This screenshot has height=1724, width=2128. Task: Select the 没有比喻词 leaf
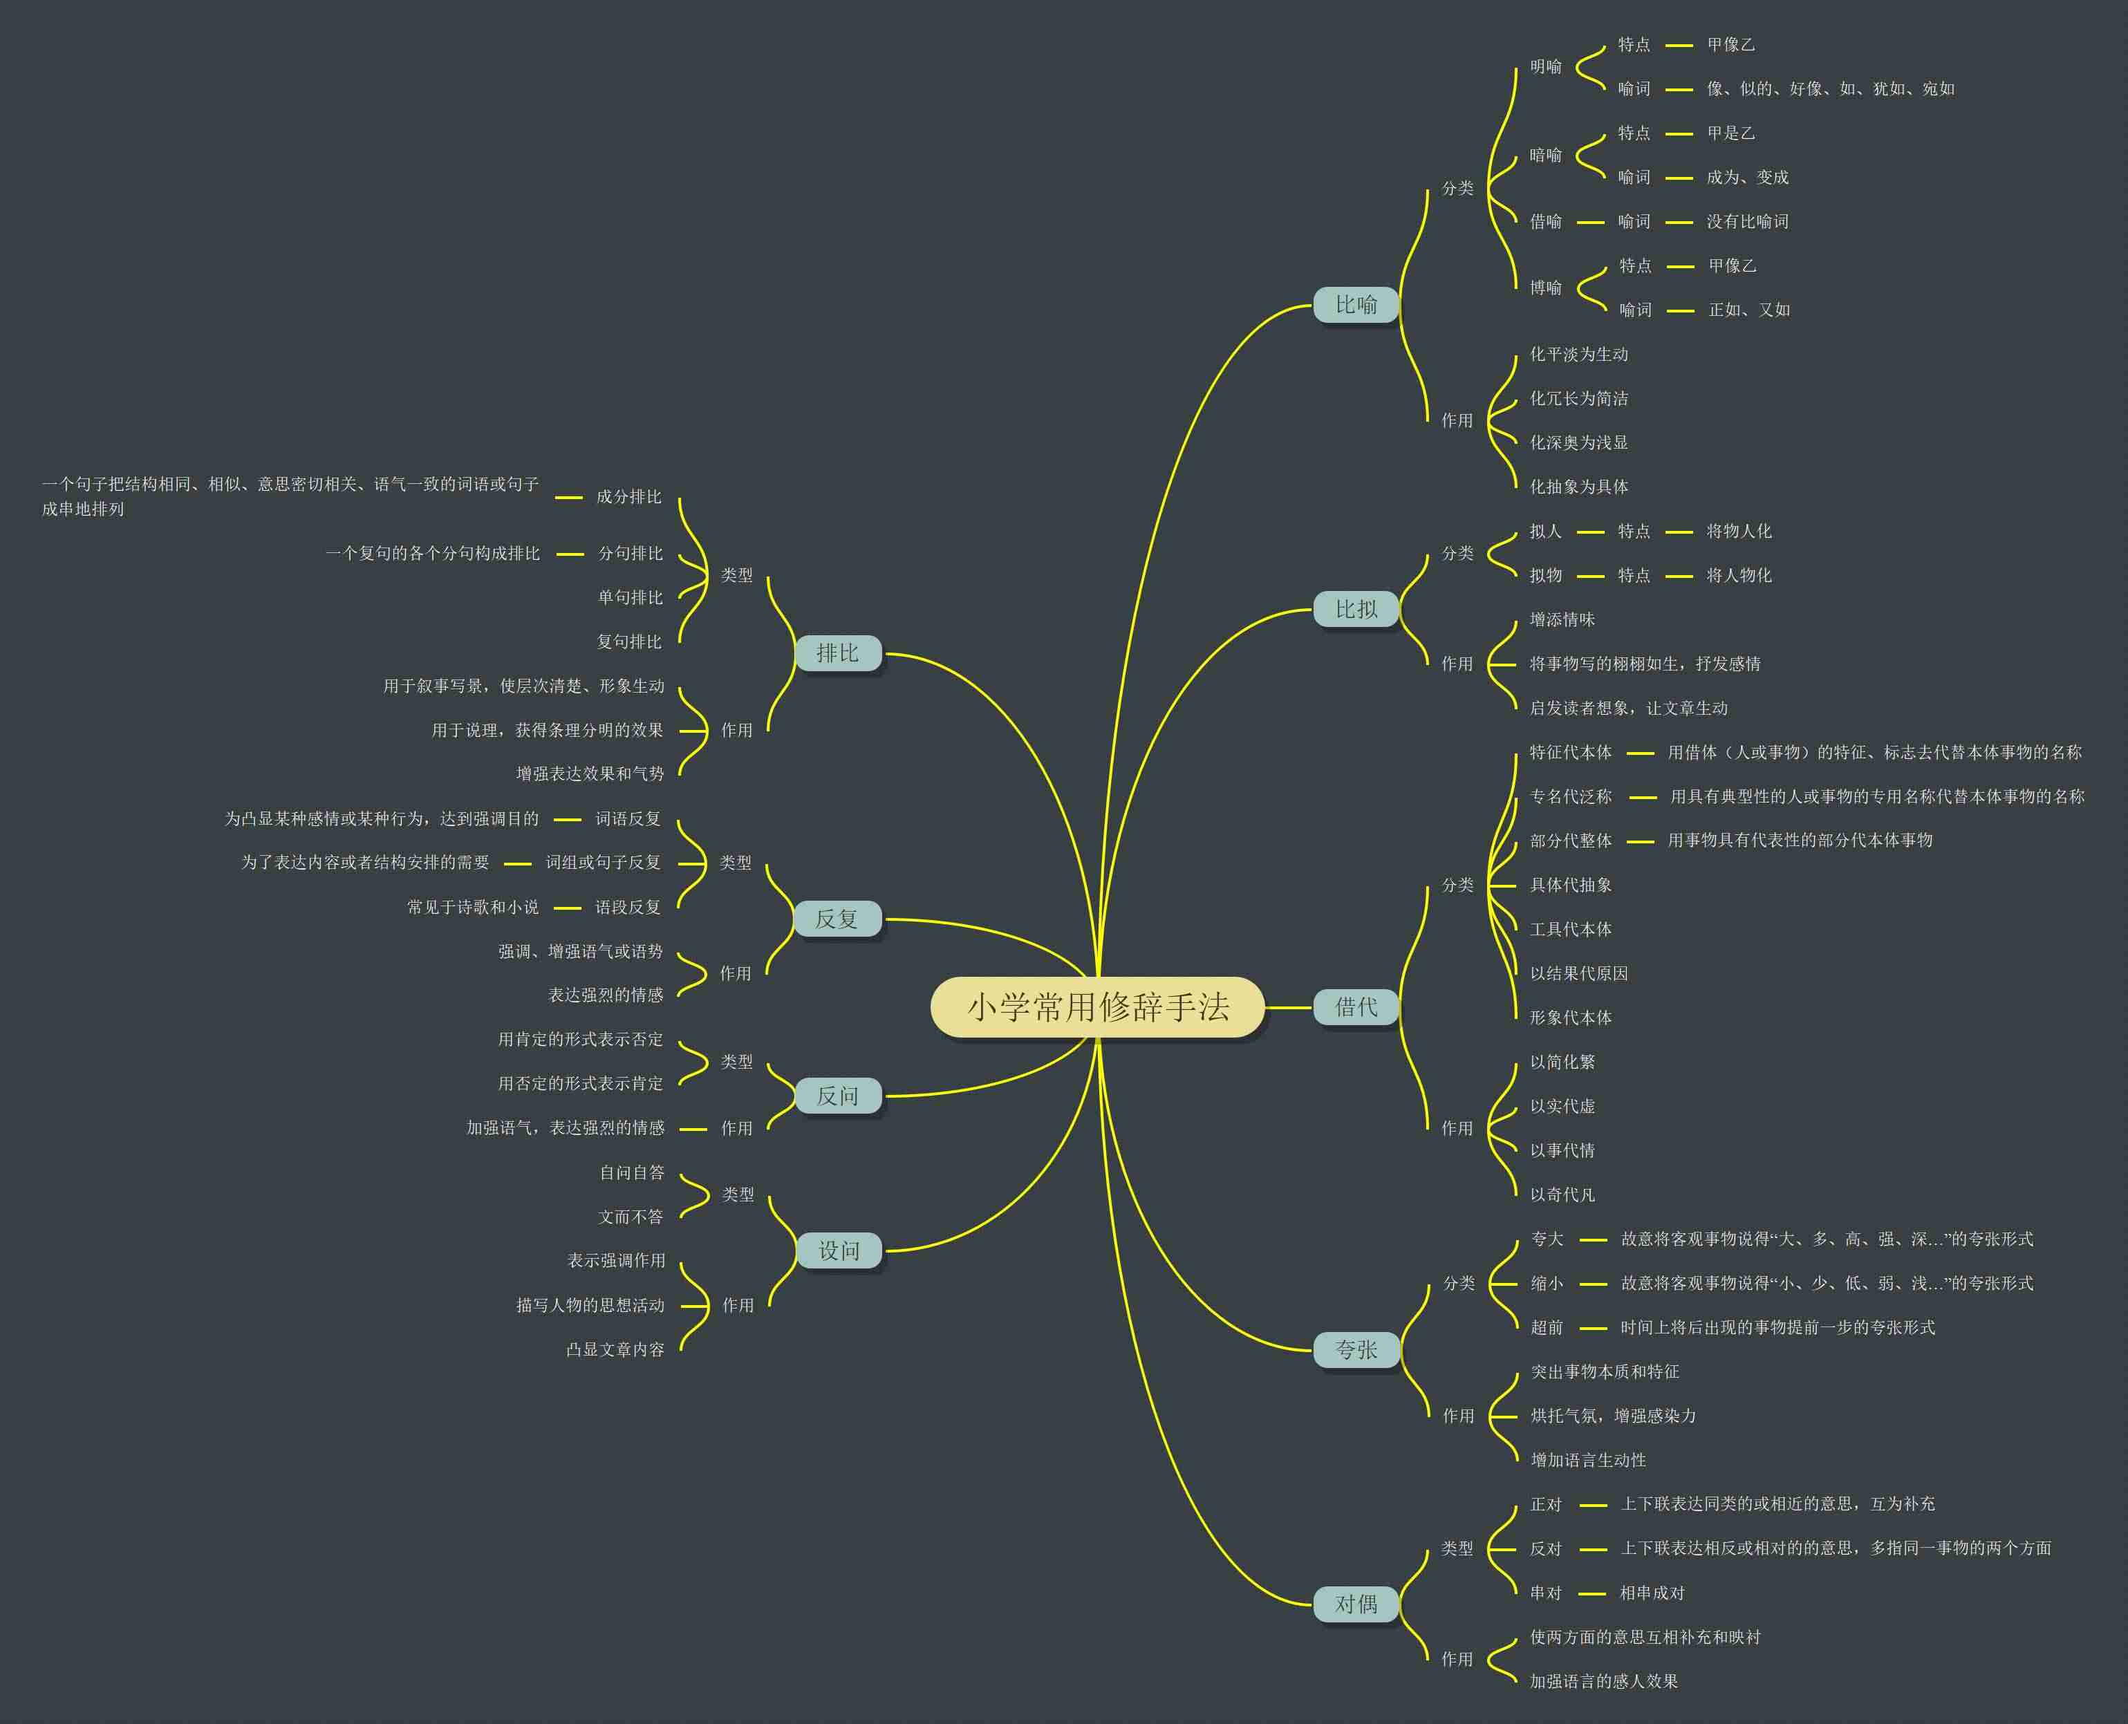pos(1748,221)
